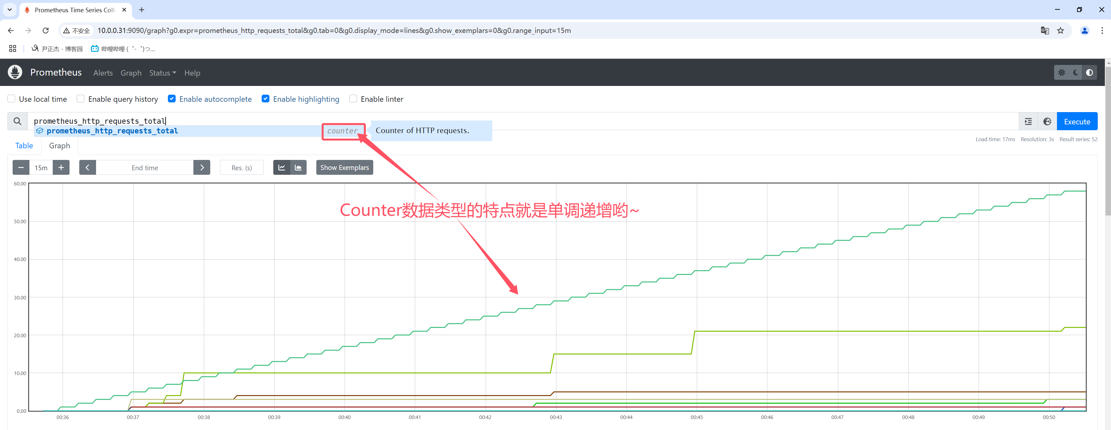
Task: Click the format expression icon
Action: pos(1028,121)
